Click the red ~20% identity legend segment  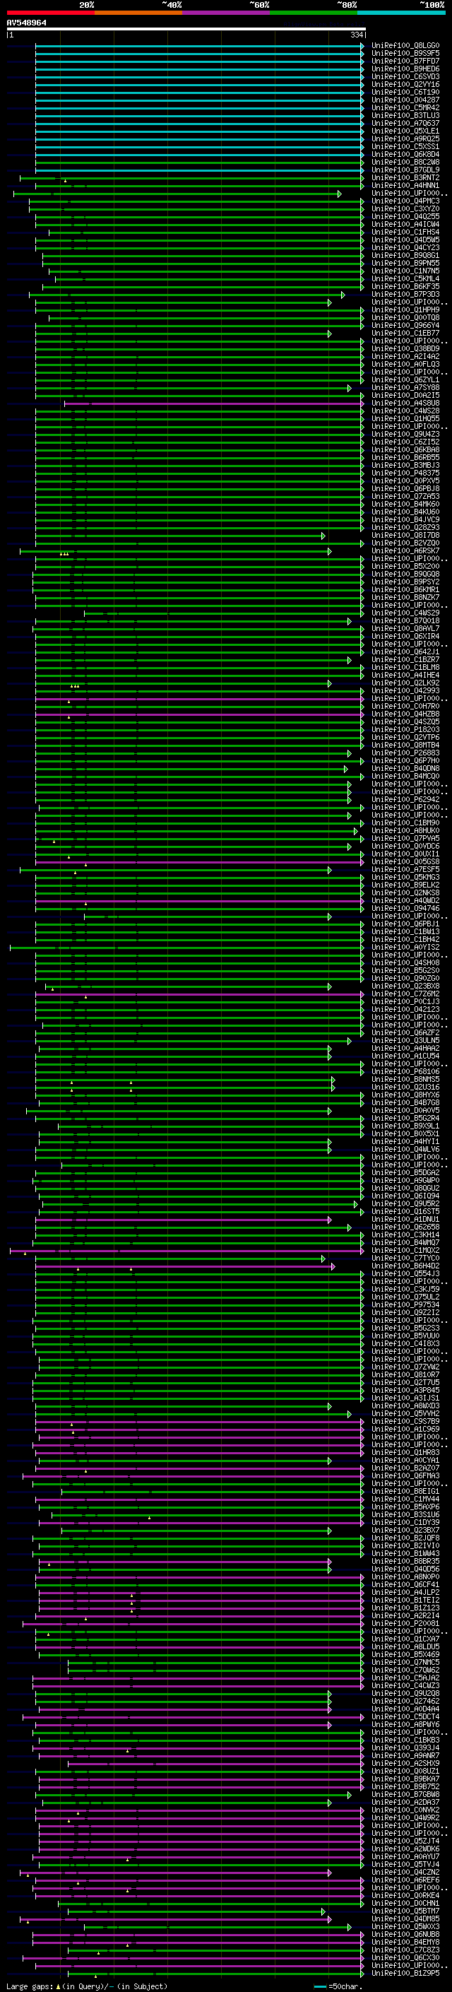point(51,13)
